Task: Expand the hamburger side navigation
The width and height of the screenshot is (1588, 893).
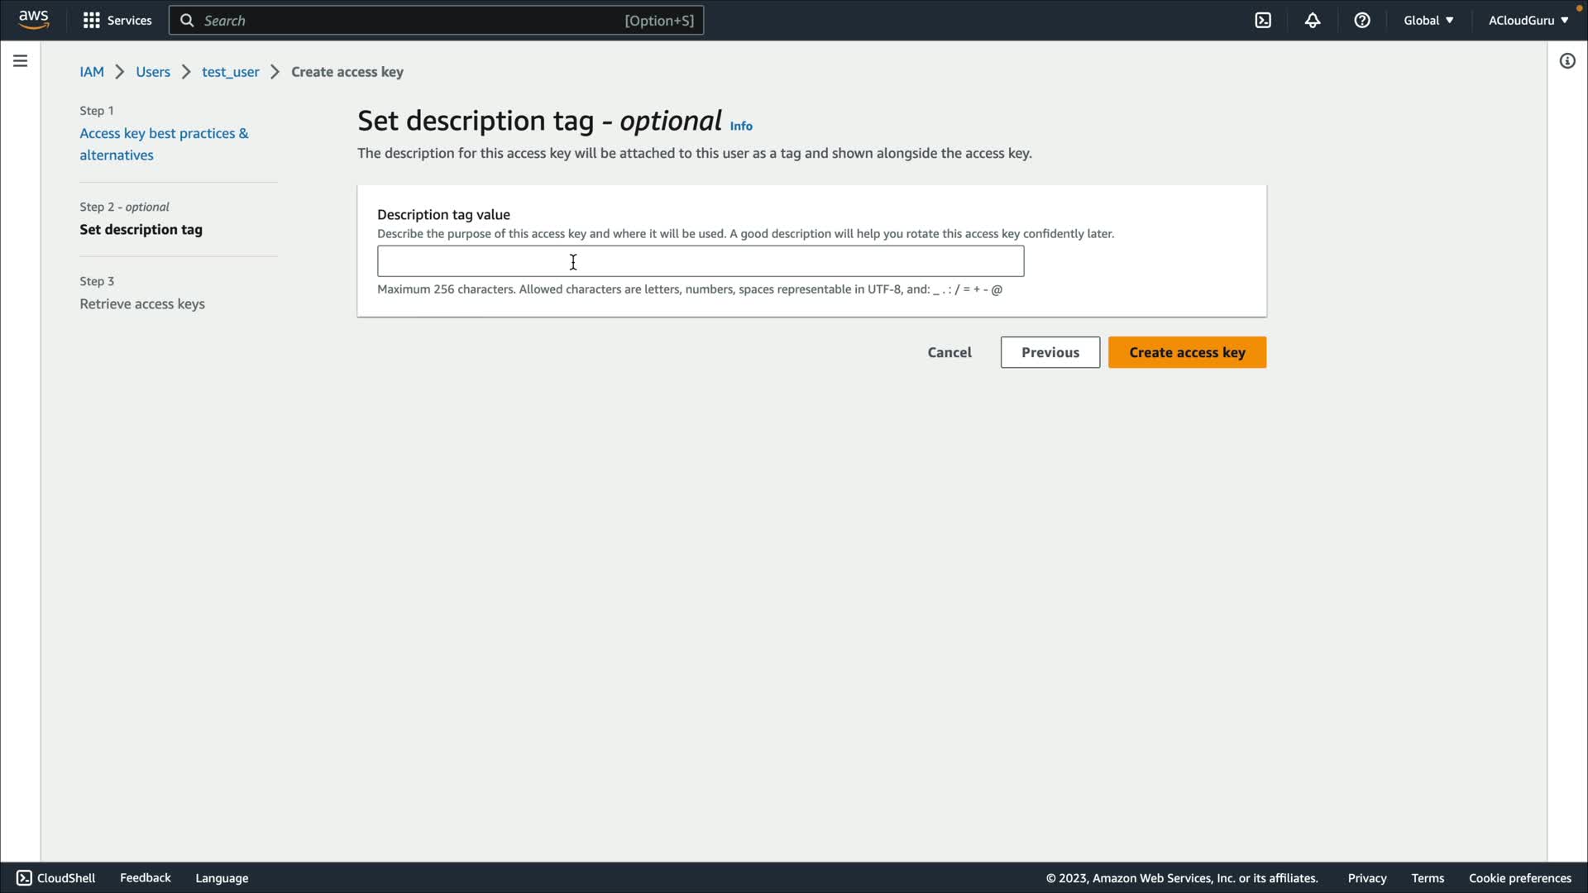Action: pyautogui.click(x=20, y=61)
